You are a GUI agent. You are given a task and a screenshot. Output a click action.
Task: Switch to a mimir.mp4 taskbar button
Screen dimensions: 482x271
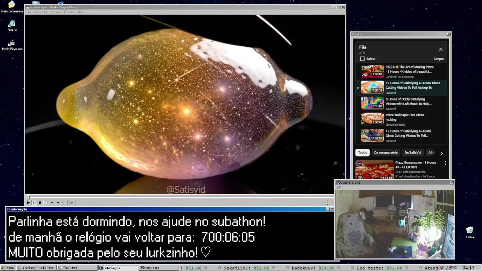point(37,268)
